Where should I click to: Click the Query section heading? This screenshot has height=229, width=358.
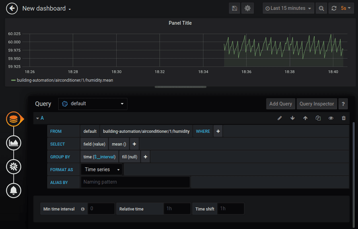[43, 104]
